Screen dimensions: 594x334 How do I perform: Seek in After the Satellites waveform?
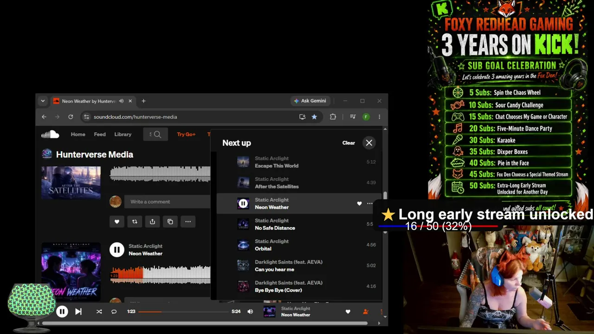point(160,174)
